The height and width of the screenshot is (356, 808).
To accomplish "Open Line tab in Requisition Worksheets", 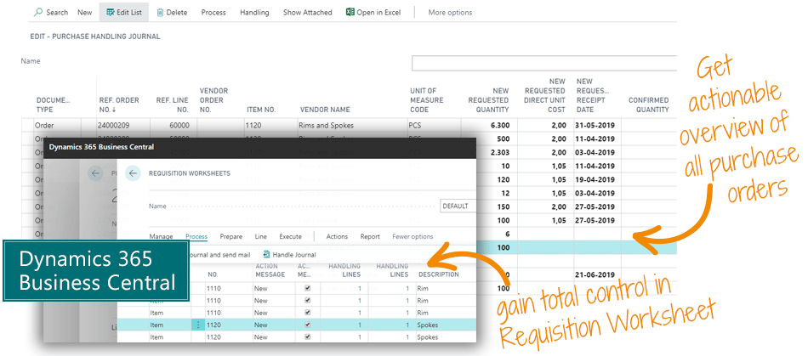I will [x=261, y=237].
